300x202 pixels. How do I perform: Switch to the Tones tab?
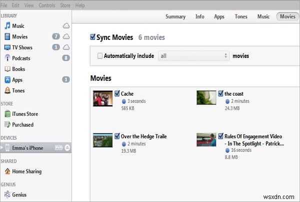(x=241, y=16)
